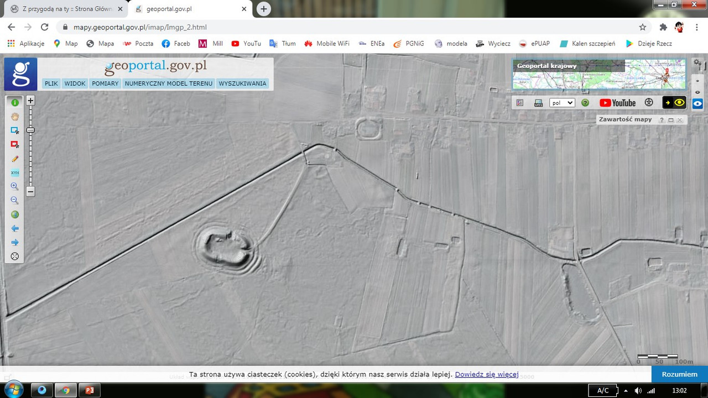
Task: Click the geoportal g logo
Action: [21, 74]
